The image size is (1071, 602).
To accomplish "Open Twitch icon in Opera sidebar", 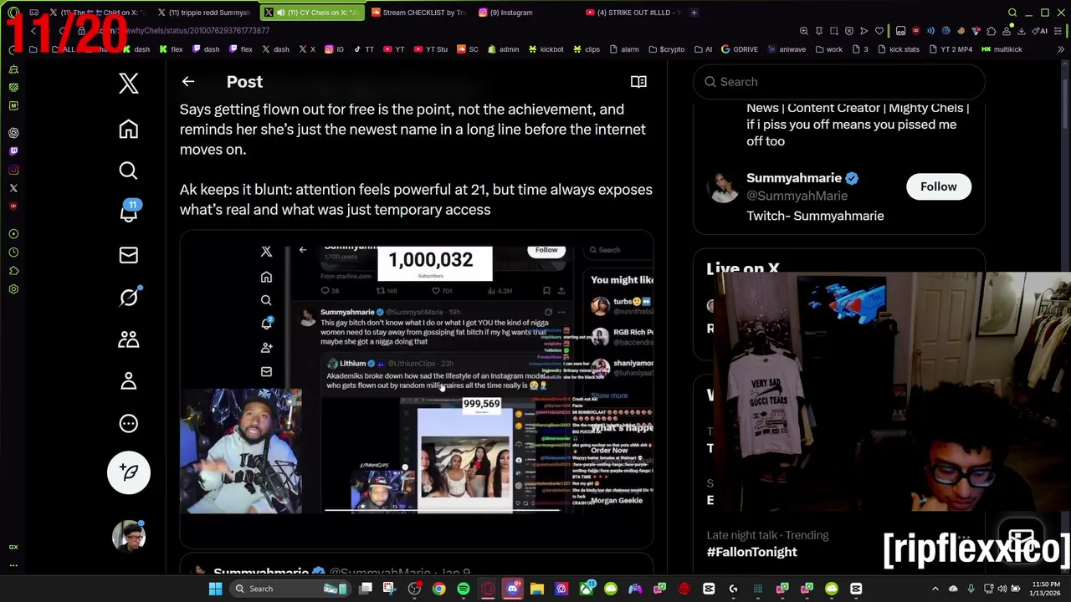I will (13, 151).
